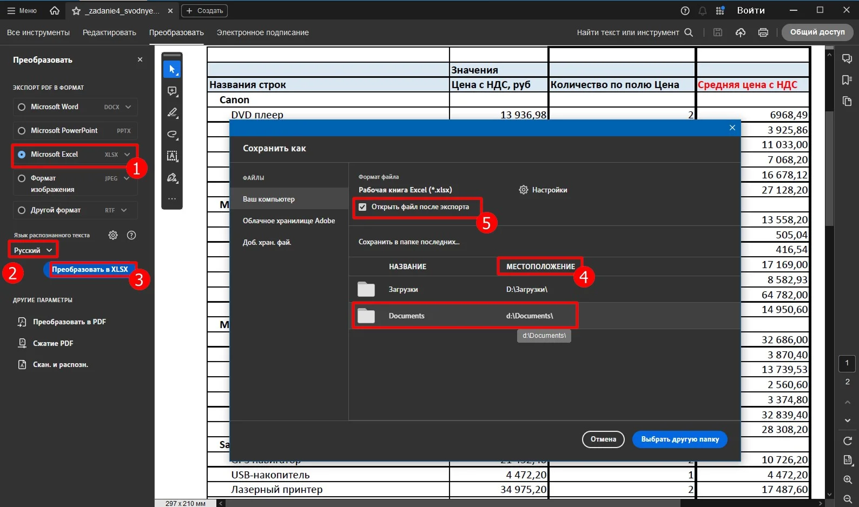The image size is (859, 507).
Task: Click the add comment tool icon
Action: coord(172,91)
